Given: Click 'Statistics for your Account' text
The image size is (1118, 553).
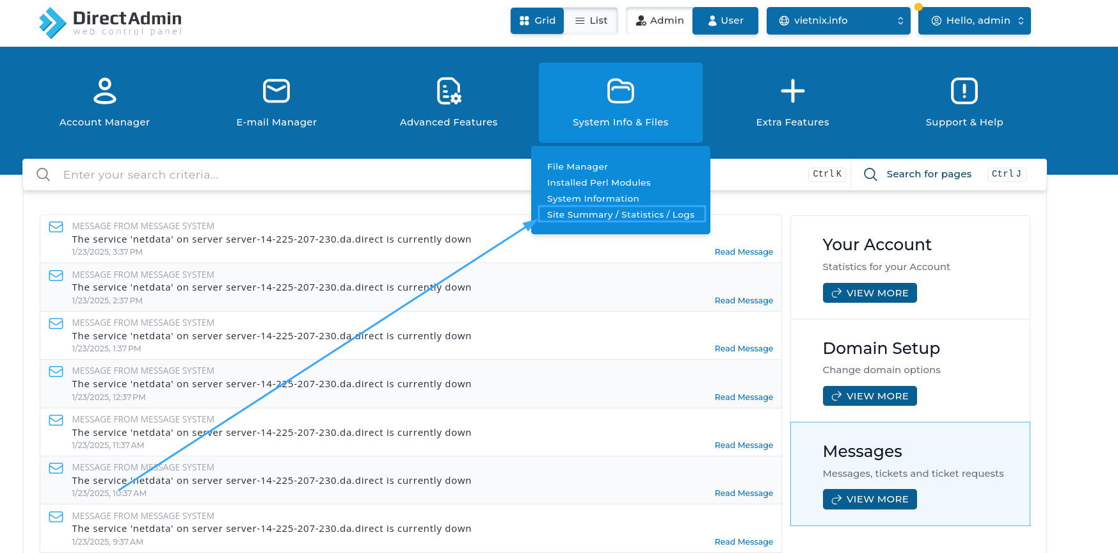Looking at the screenshot, I should [886, 267].
